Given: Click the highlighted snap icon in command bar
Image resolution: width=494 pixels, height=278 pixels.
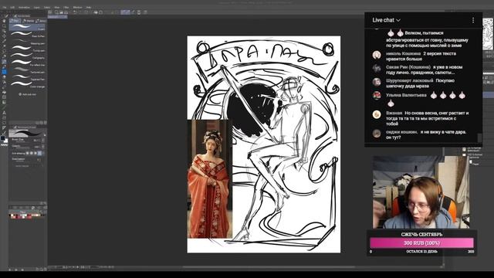Looking at the screenshot, I should pyautogui.click(x=125, y=12).
